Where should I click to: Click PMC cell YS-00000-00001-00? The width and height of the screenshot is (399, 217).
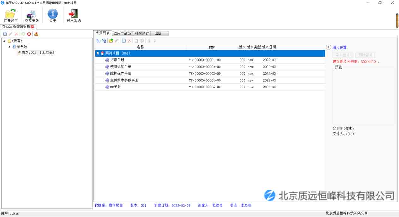(205, 60)
